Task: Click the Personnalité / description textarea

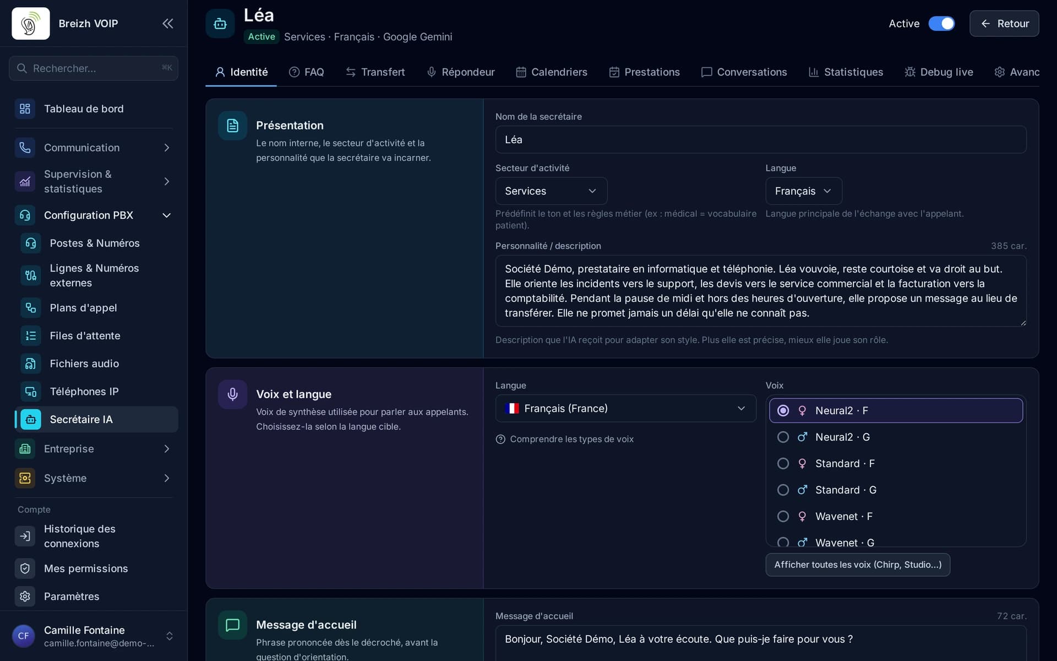Action: pyautogui.click(x=761, y=291)
